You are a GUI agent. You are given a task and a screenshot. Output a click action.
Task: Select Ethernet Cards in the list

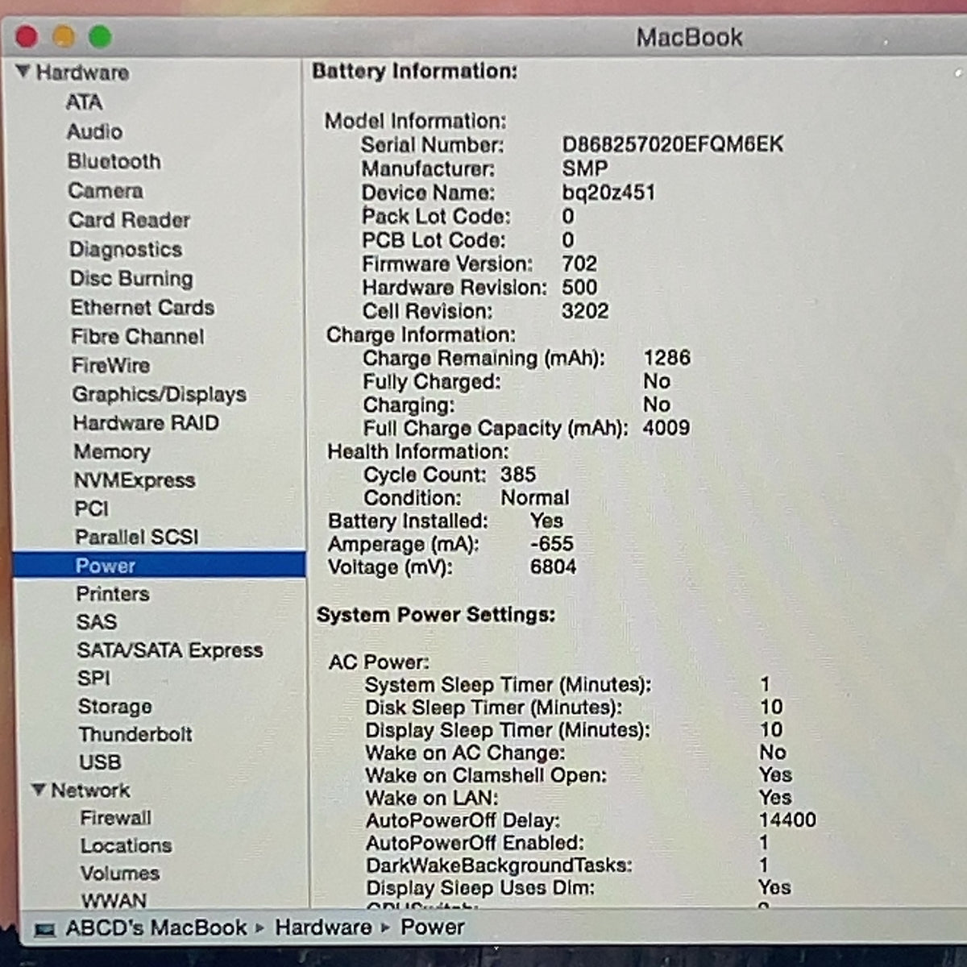[x=143, y=307]
